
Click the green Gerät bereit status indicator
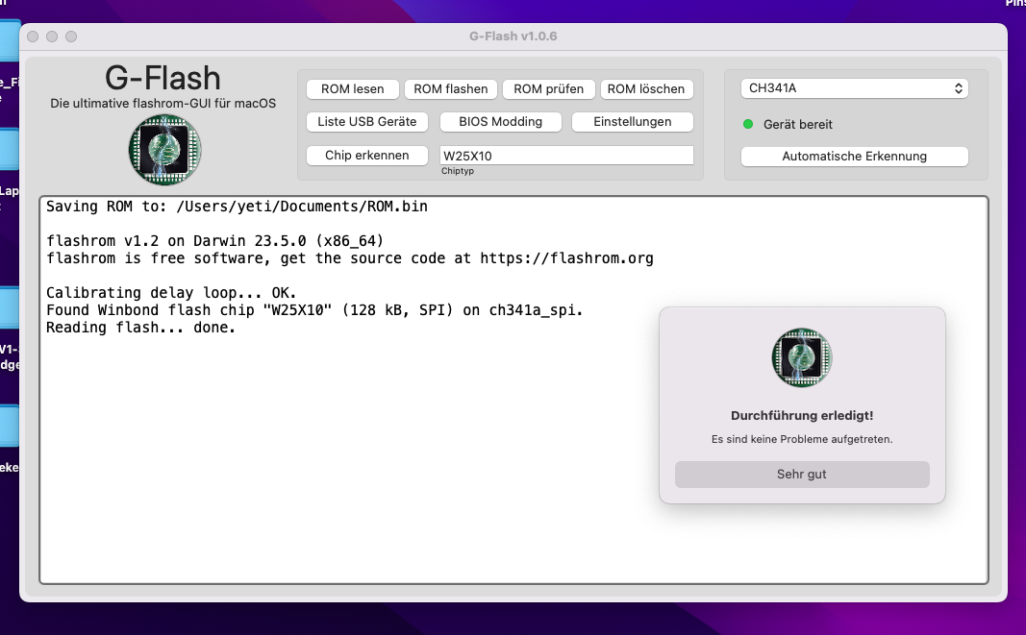point(748,124)
